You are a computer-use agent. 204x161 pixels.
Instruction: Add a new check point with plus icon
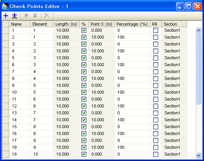click(x=6, y=16)
